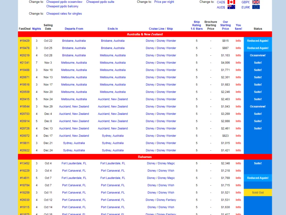This screenshot has width=286, height=215.
Task: Switch to Price per night view
Action: (x=164, y=2)
